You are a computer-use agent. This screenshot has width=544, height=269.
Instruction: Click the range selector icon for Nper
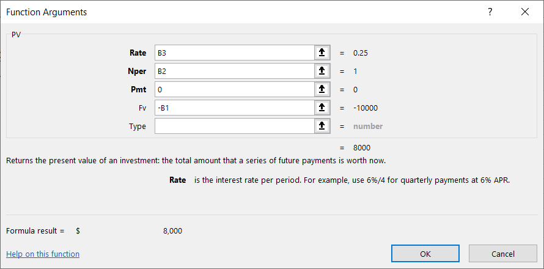tap(322, 71)
